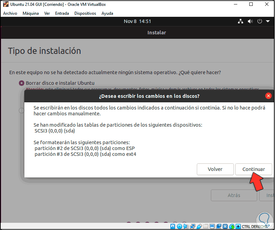
Task: Click the CTRL DERECHA host key label
Action: coord(255,227)
